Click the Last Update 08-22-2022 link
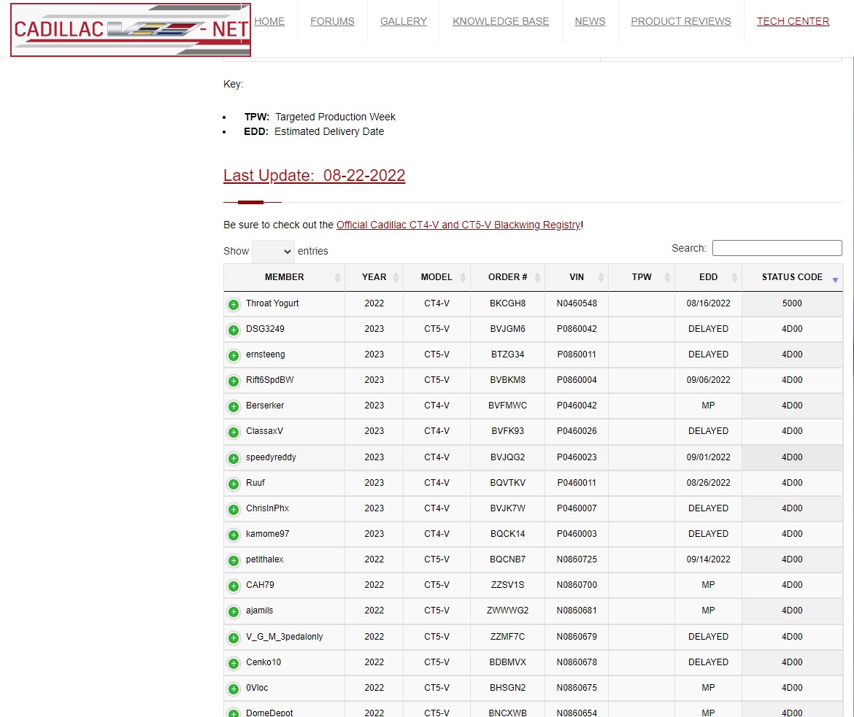The height and width of the screenshot is (717, 854). [x=314, y=175]
